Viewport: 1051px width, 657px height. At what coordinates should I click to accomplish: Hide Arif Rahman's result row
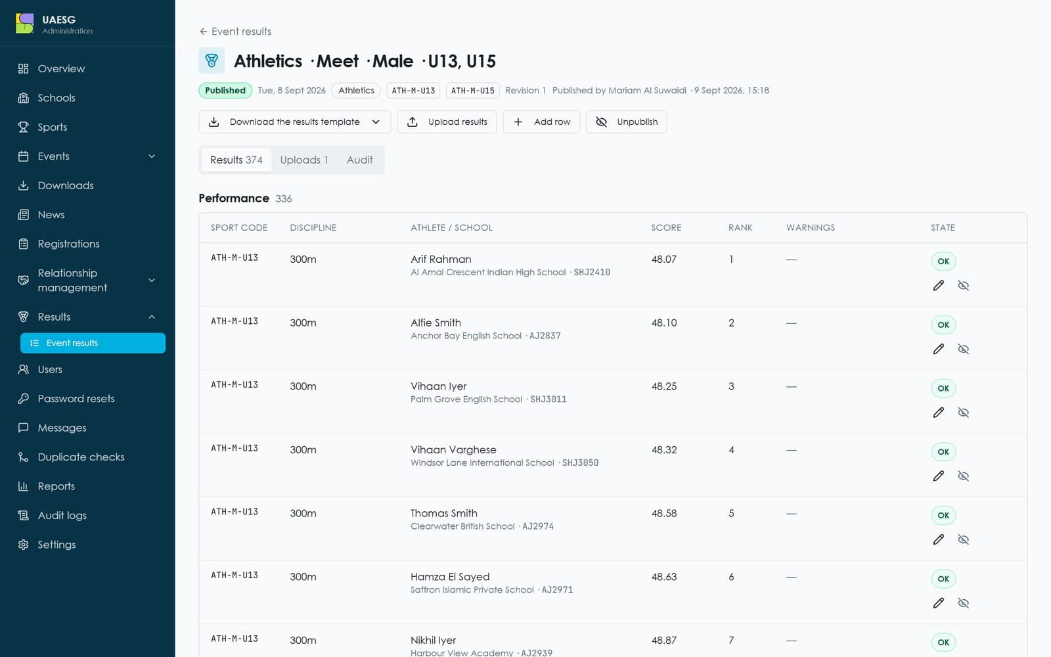[x=963, y=285]
